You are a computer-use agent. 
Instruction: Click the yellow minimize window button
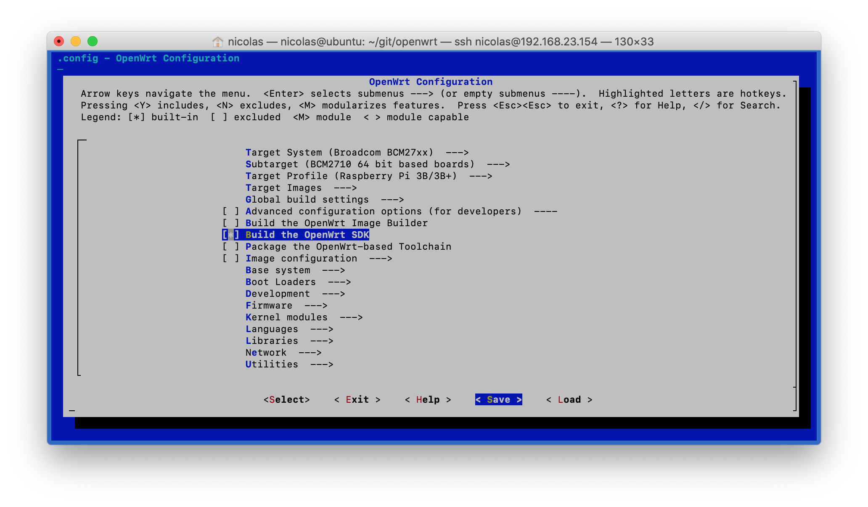click(x=76, y=41)
